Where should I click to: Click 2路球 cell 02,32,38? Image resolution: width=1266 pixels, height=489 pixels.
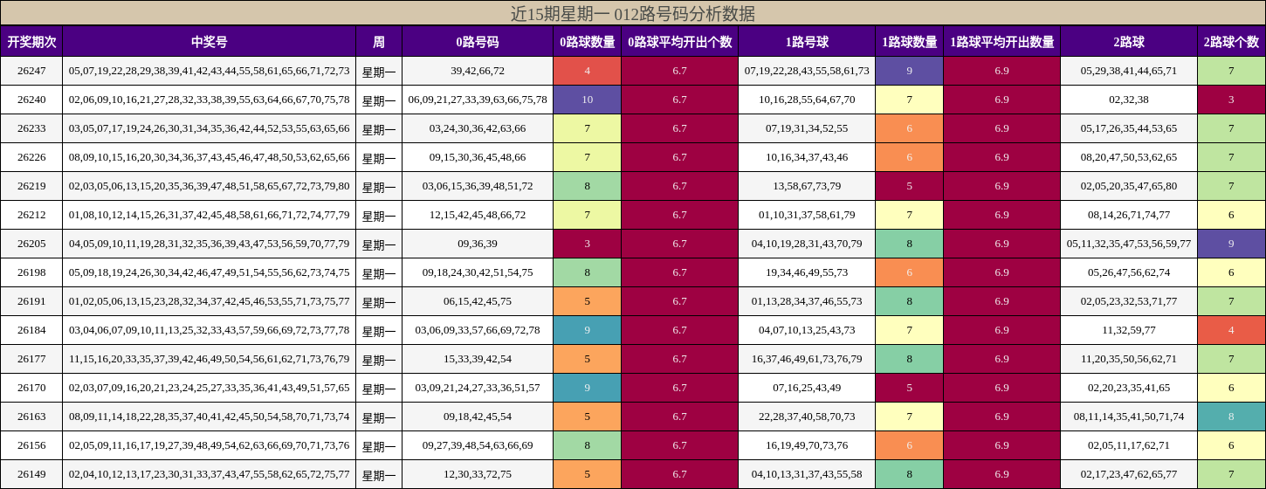click(x=1129, y=100)
